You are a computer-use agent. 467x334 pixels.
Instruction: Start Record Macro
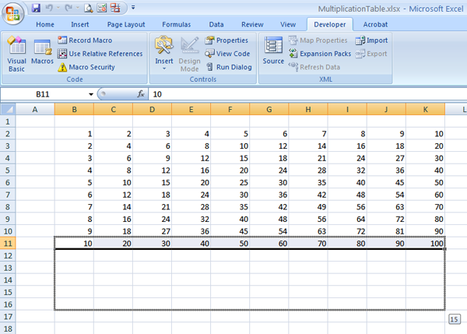(85, 40)
